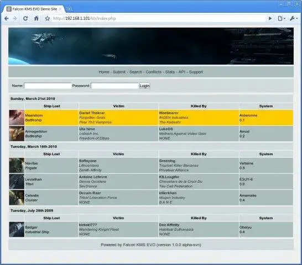Screen dimensions: 302x265
Task: Open The Kadeshi alliance link
Action: pos(170,122)
